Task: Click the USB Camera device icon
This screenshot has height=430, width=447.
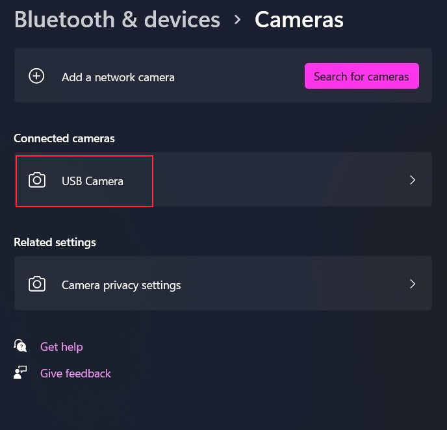Action: coord(37,180)
